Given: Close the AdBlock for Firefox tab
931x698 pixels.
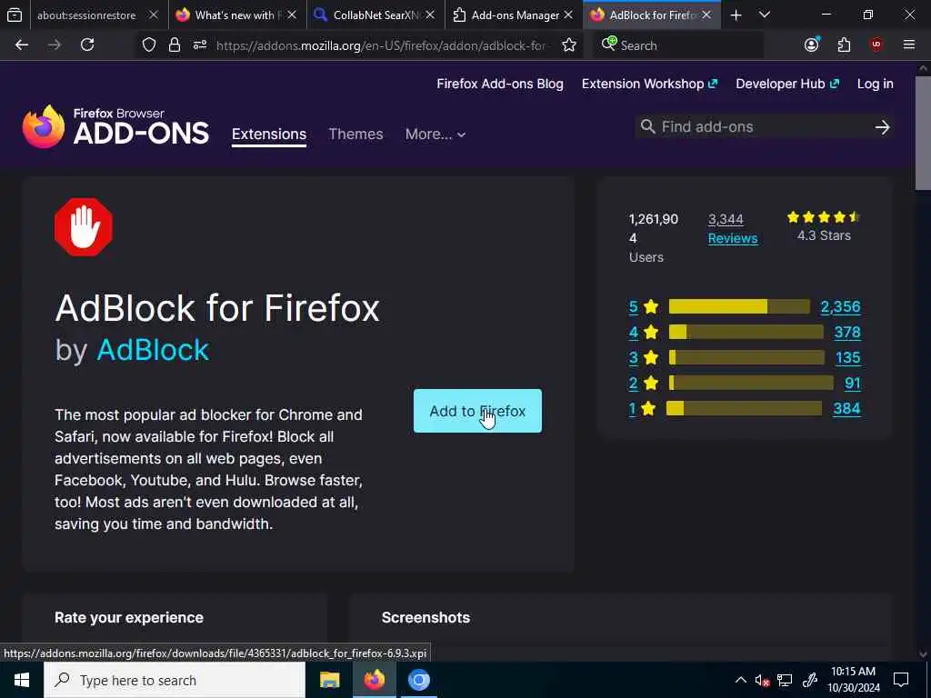Looking at the screenshot, I should pyautogui.click(x=706, y=15).
